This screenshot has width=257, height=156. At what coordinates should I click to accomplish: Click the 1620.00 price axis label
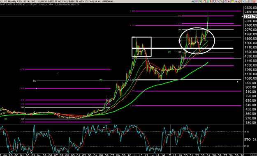[x=250, y=52]
